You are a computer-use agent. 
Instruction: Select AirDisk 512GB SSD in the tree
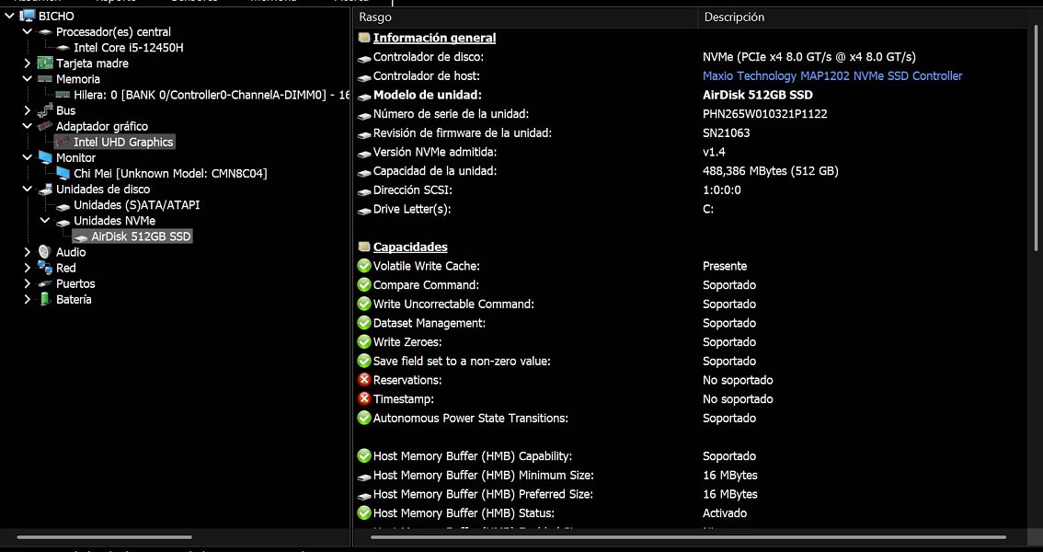(141, 236)
